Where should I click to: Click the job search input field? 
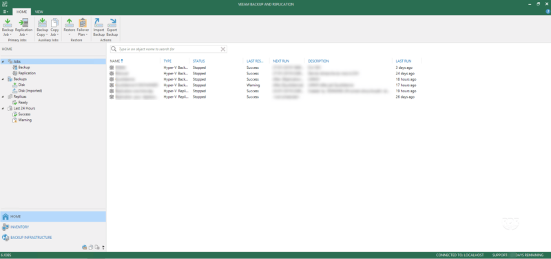[169, 49]
